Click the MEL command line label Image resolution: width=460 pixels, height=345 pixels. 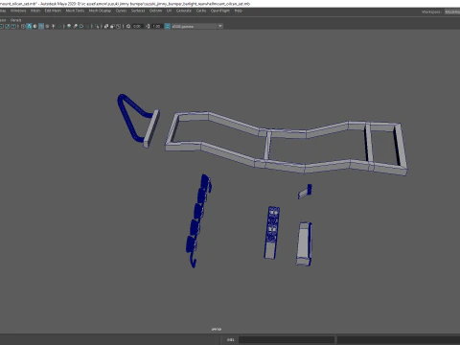pos(231,340)
